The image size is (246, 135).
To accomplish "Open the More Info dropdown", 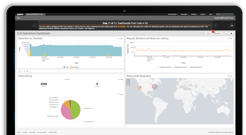I will pos(218,34).
